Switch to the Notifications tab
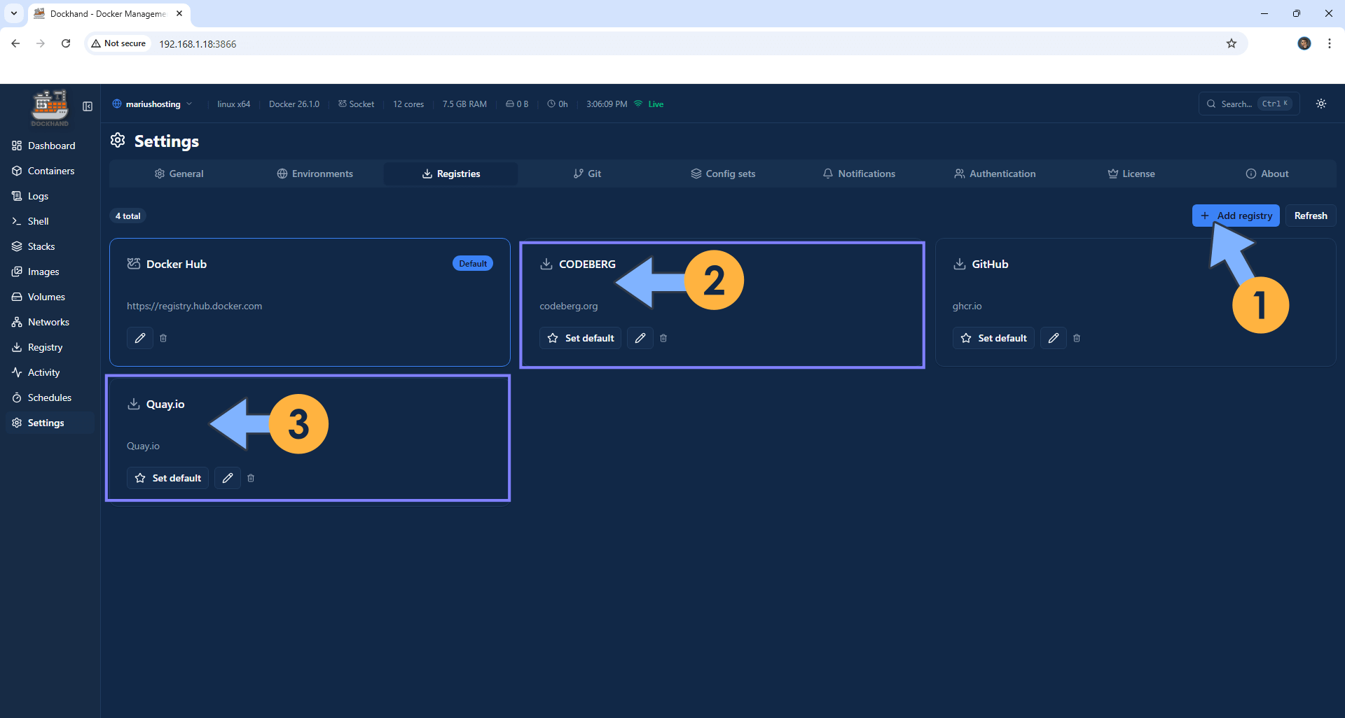Image resolution: width=1345 pixels, height=718 pixels. point(858,173)
